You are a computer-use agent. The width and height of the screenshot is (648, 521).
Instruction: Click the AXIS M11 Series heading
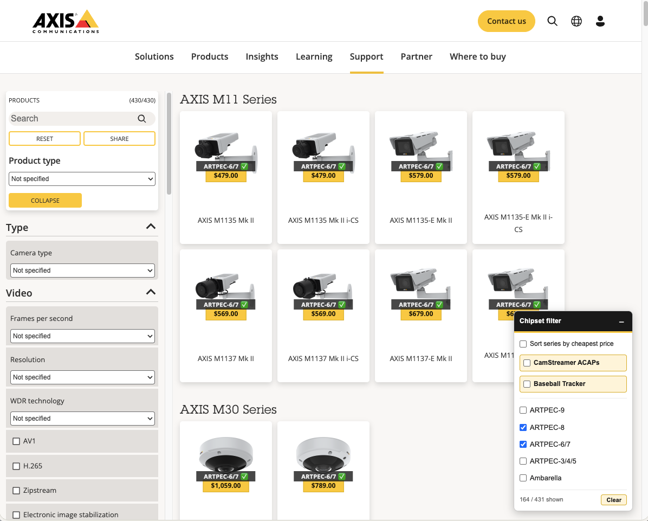coord(228,100)
